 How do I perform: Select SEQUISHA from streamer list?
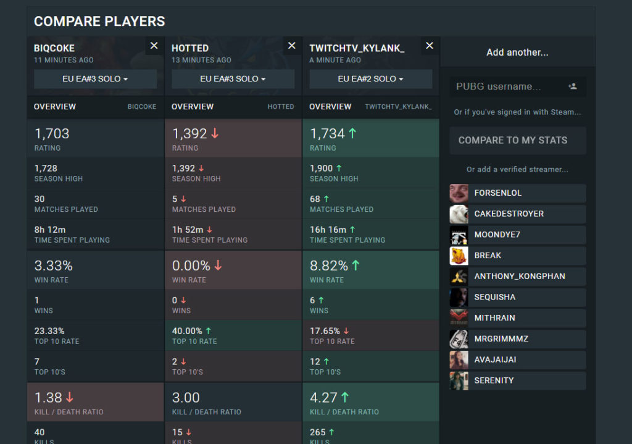point(494,297)
